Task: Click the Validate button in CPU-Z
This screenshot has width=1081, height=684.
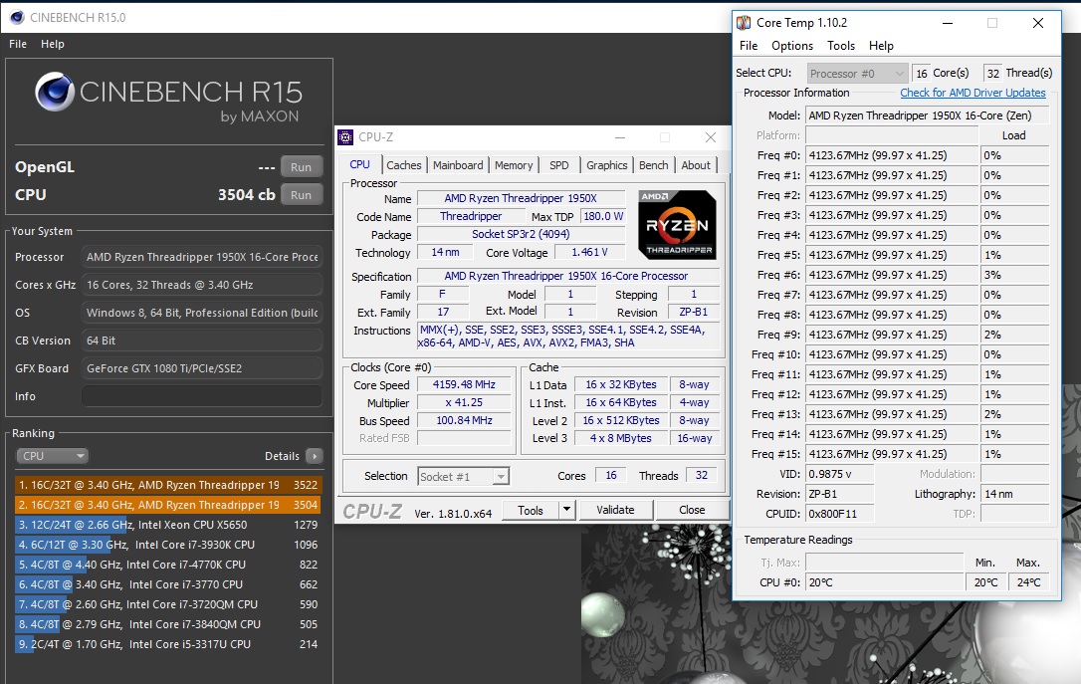Action: (615, 510)
